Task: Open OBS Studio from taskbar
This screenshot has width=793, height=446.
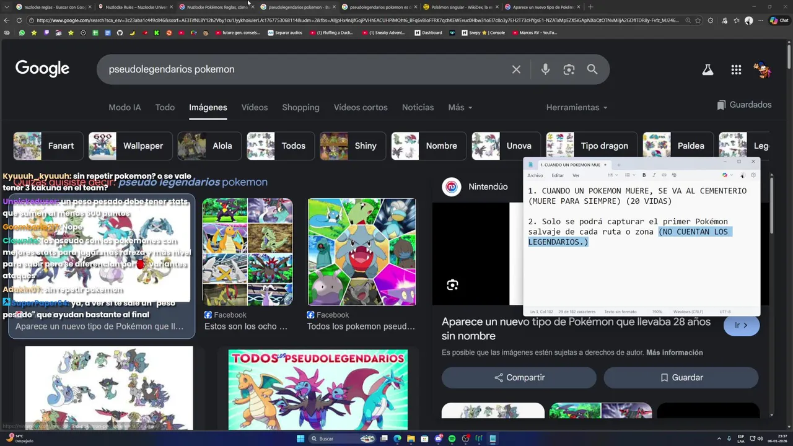Action: pos(466,439)
